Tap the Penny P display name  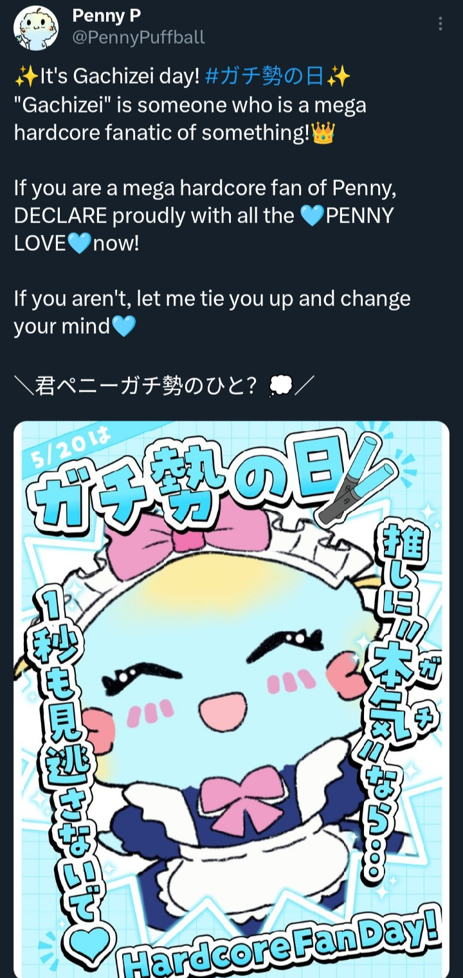pyautogui.click(x=107, y=14)
